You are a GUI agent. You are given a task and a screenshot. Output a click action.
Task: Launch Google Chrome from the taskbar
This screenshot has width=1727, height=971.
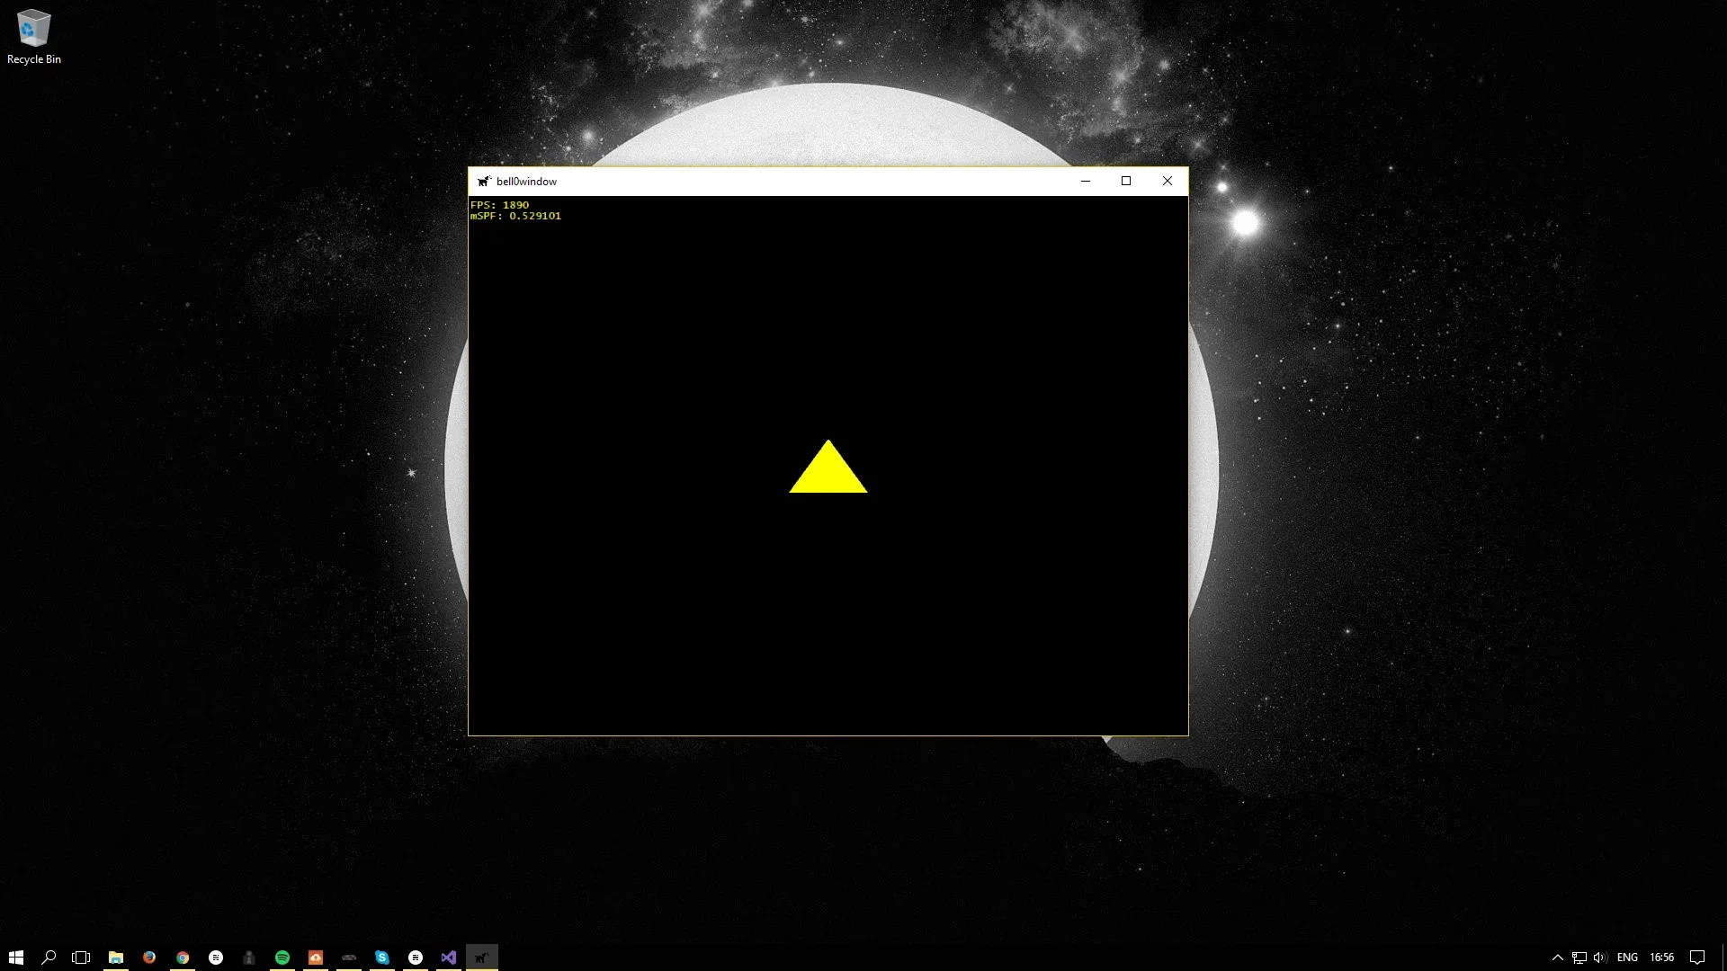click(x=183, y=958)
